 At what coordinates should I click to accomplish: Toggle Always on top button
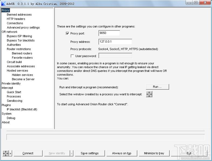click(x=122, y=153)
